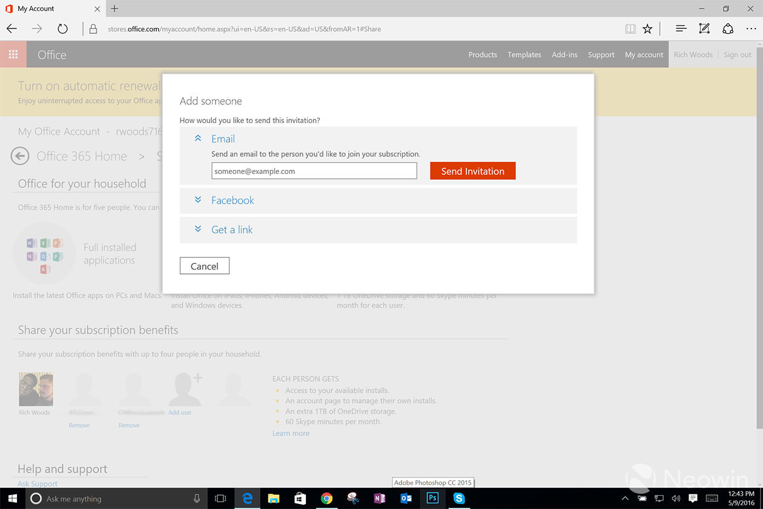Open the Edge Share icon
The height and width of the screenshot is (509, 763).
[x=728, y=28]
